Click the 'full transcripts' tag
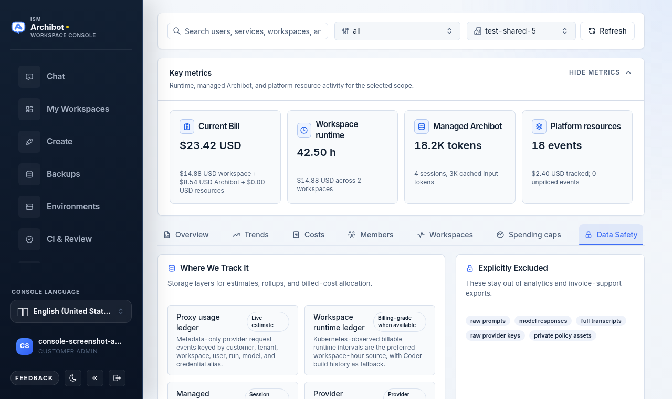 [601, 321]
